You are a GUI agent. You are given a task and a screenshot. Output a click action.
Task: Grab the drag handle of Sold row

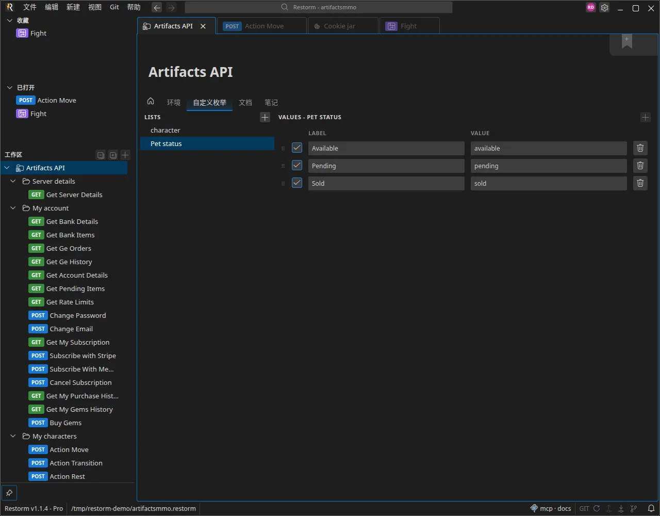[x=283, y=184]
